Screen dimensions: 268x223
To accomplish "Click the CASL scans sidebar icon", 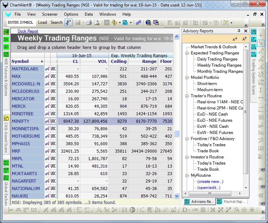I will pyautogui.click(x=6, y=118).
